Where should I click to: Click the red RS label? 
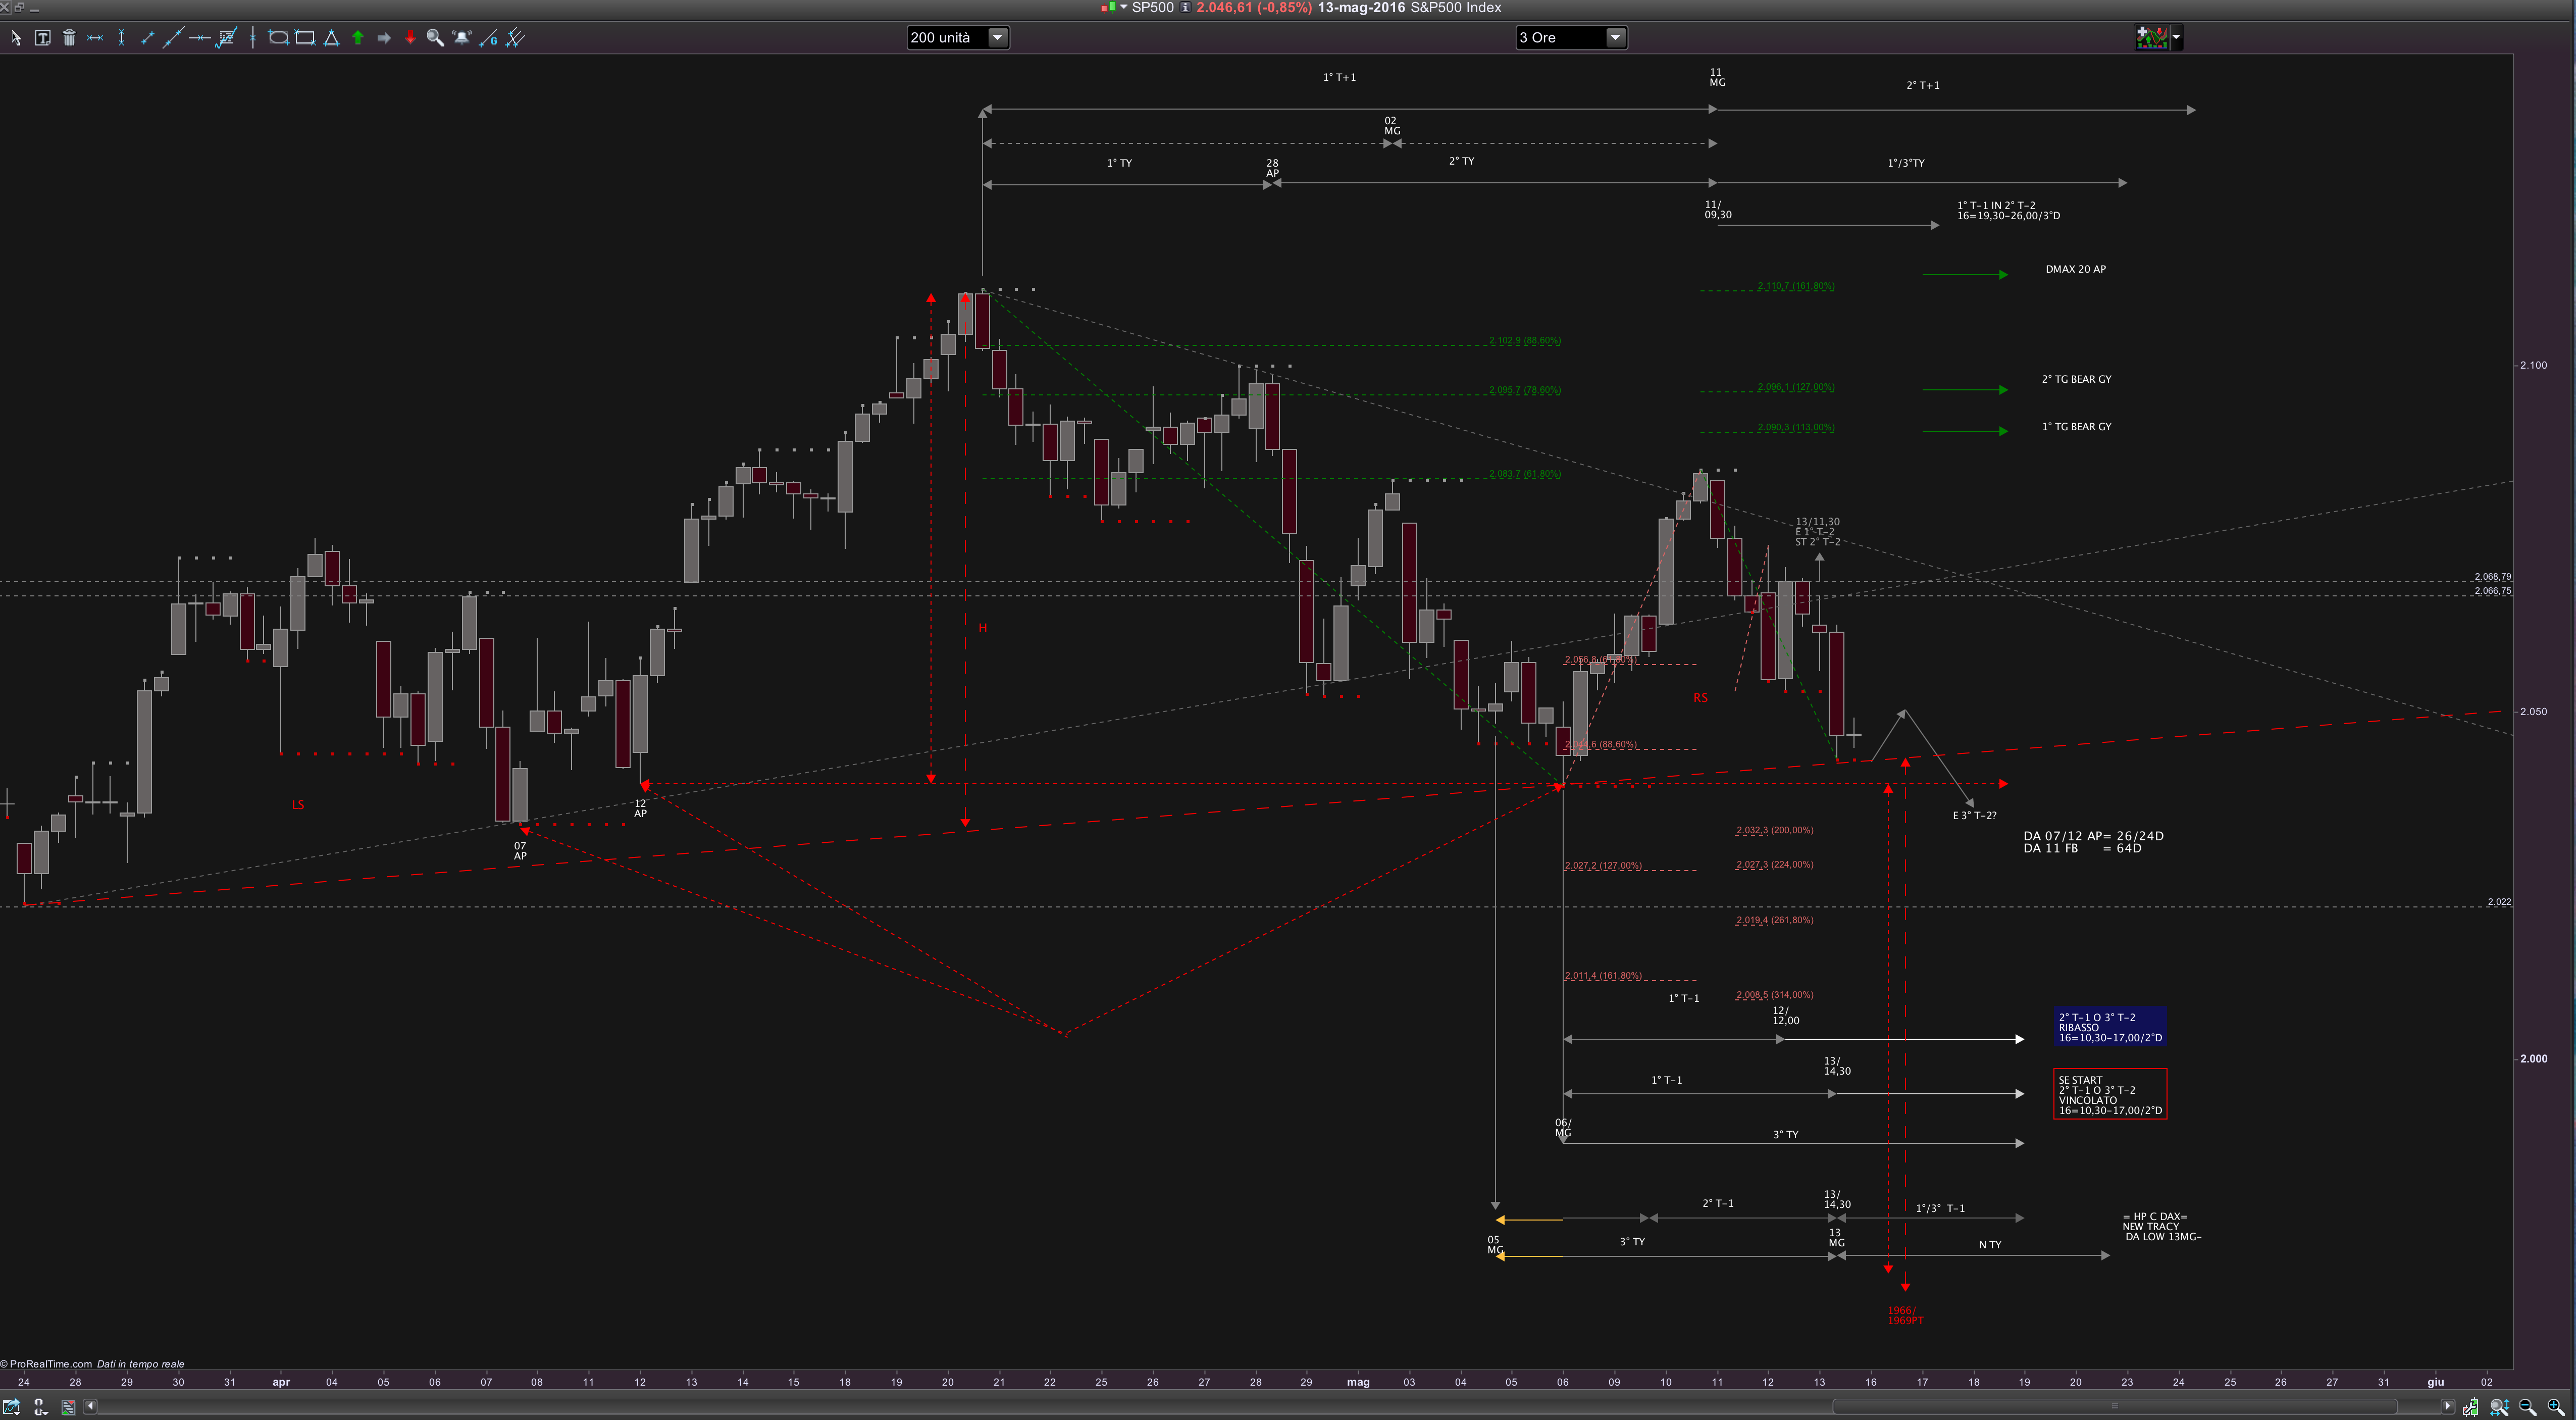click(x=1701, y=698)
